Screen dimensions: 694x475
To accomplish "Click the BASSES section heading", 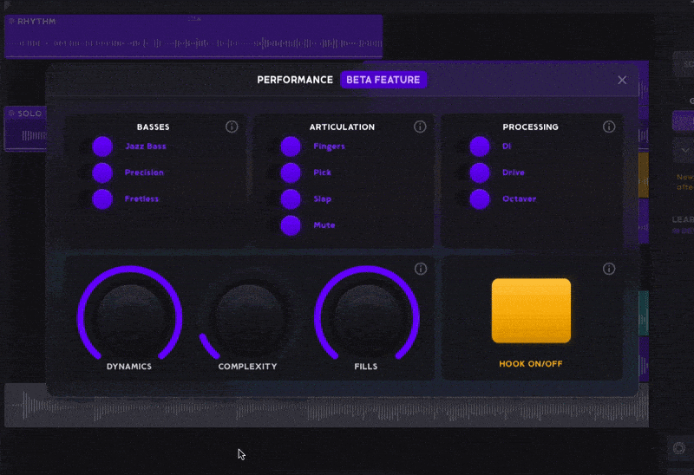I will tap(154, 127).
